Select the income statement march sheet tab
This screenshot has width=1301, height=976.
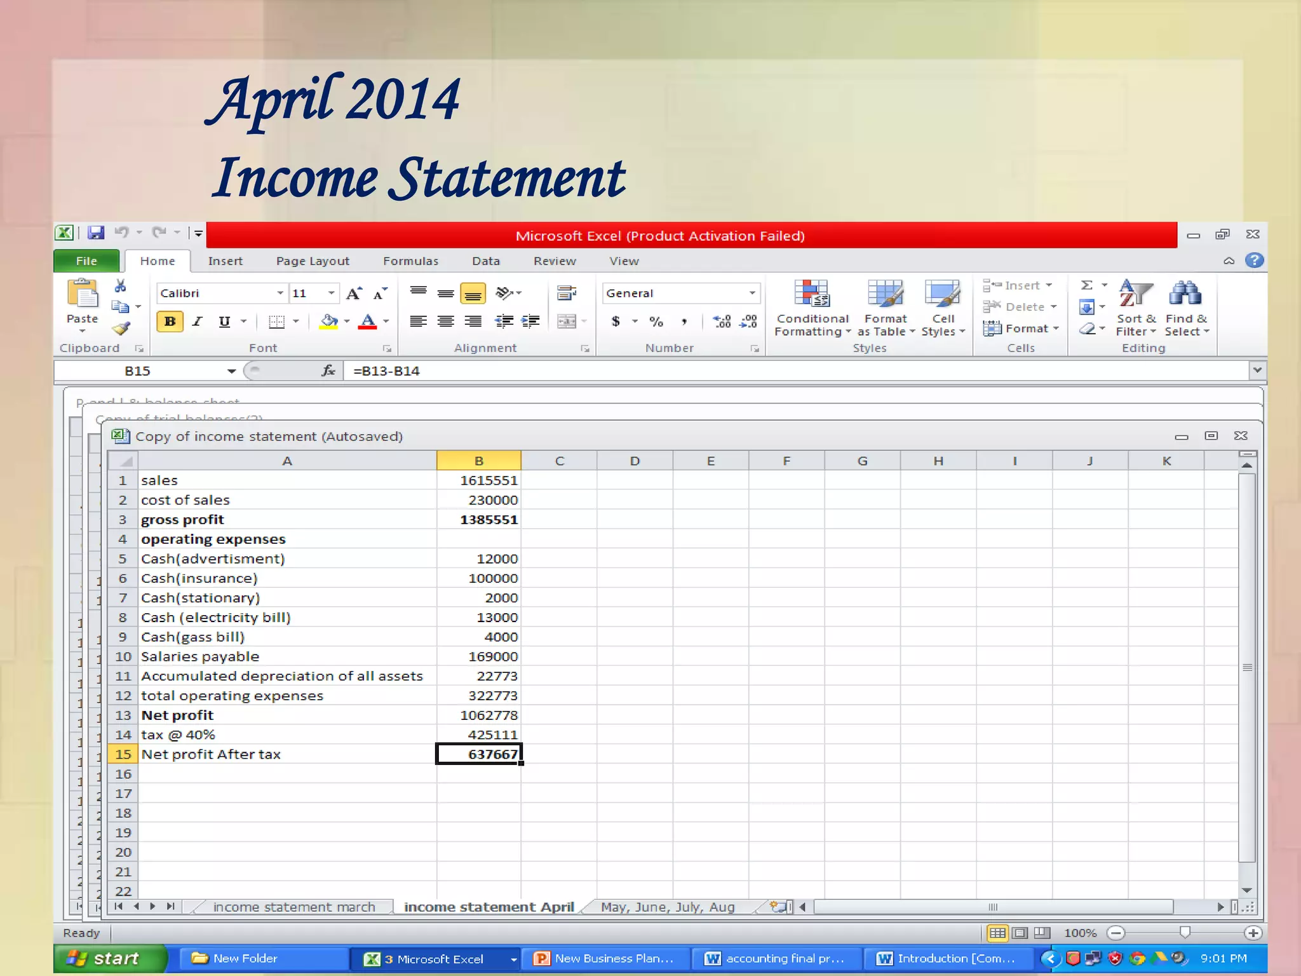pyautogui.click(x=293, y=907)
